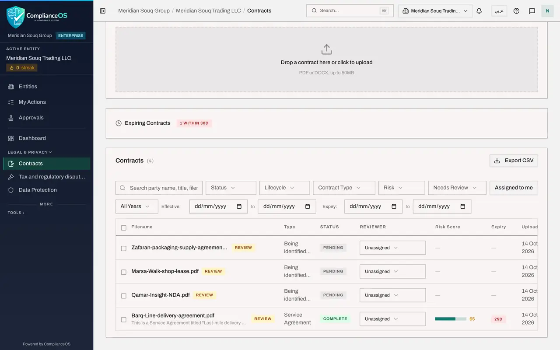Open the Status filter dropdown

click(x=231, y=188)
